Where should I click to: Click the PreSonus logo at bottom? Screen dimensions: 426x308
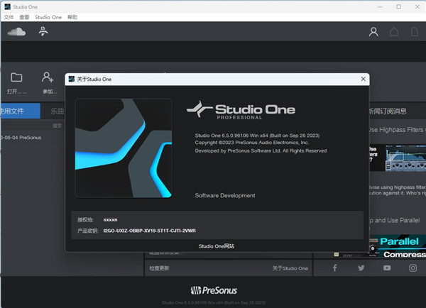pyautogui.click(x=214, y=290)
